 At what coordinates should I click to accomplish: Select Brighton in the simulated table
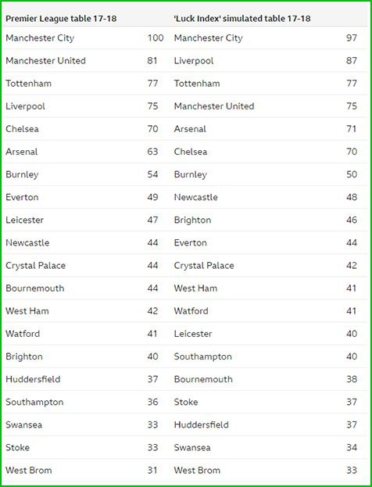[192, 220]
